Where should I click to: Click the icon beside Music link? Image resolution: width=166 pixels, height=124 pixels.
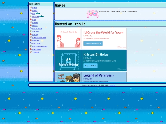tap(31, 25)
